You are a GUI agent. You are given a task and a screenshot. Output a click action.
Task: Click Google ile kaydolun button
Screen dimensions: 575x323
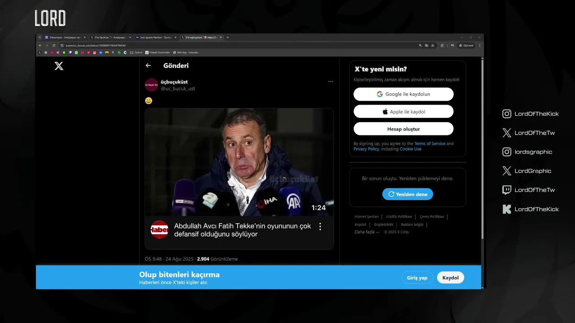403,94
